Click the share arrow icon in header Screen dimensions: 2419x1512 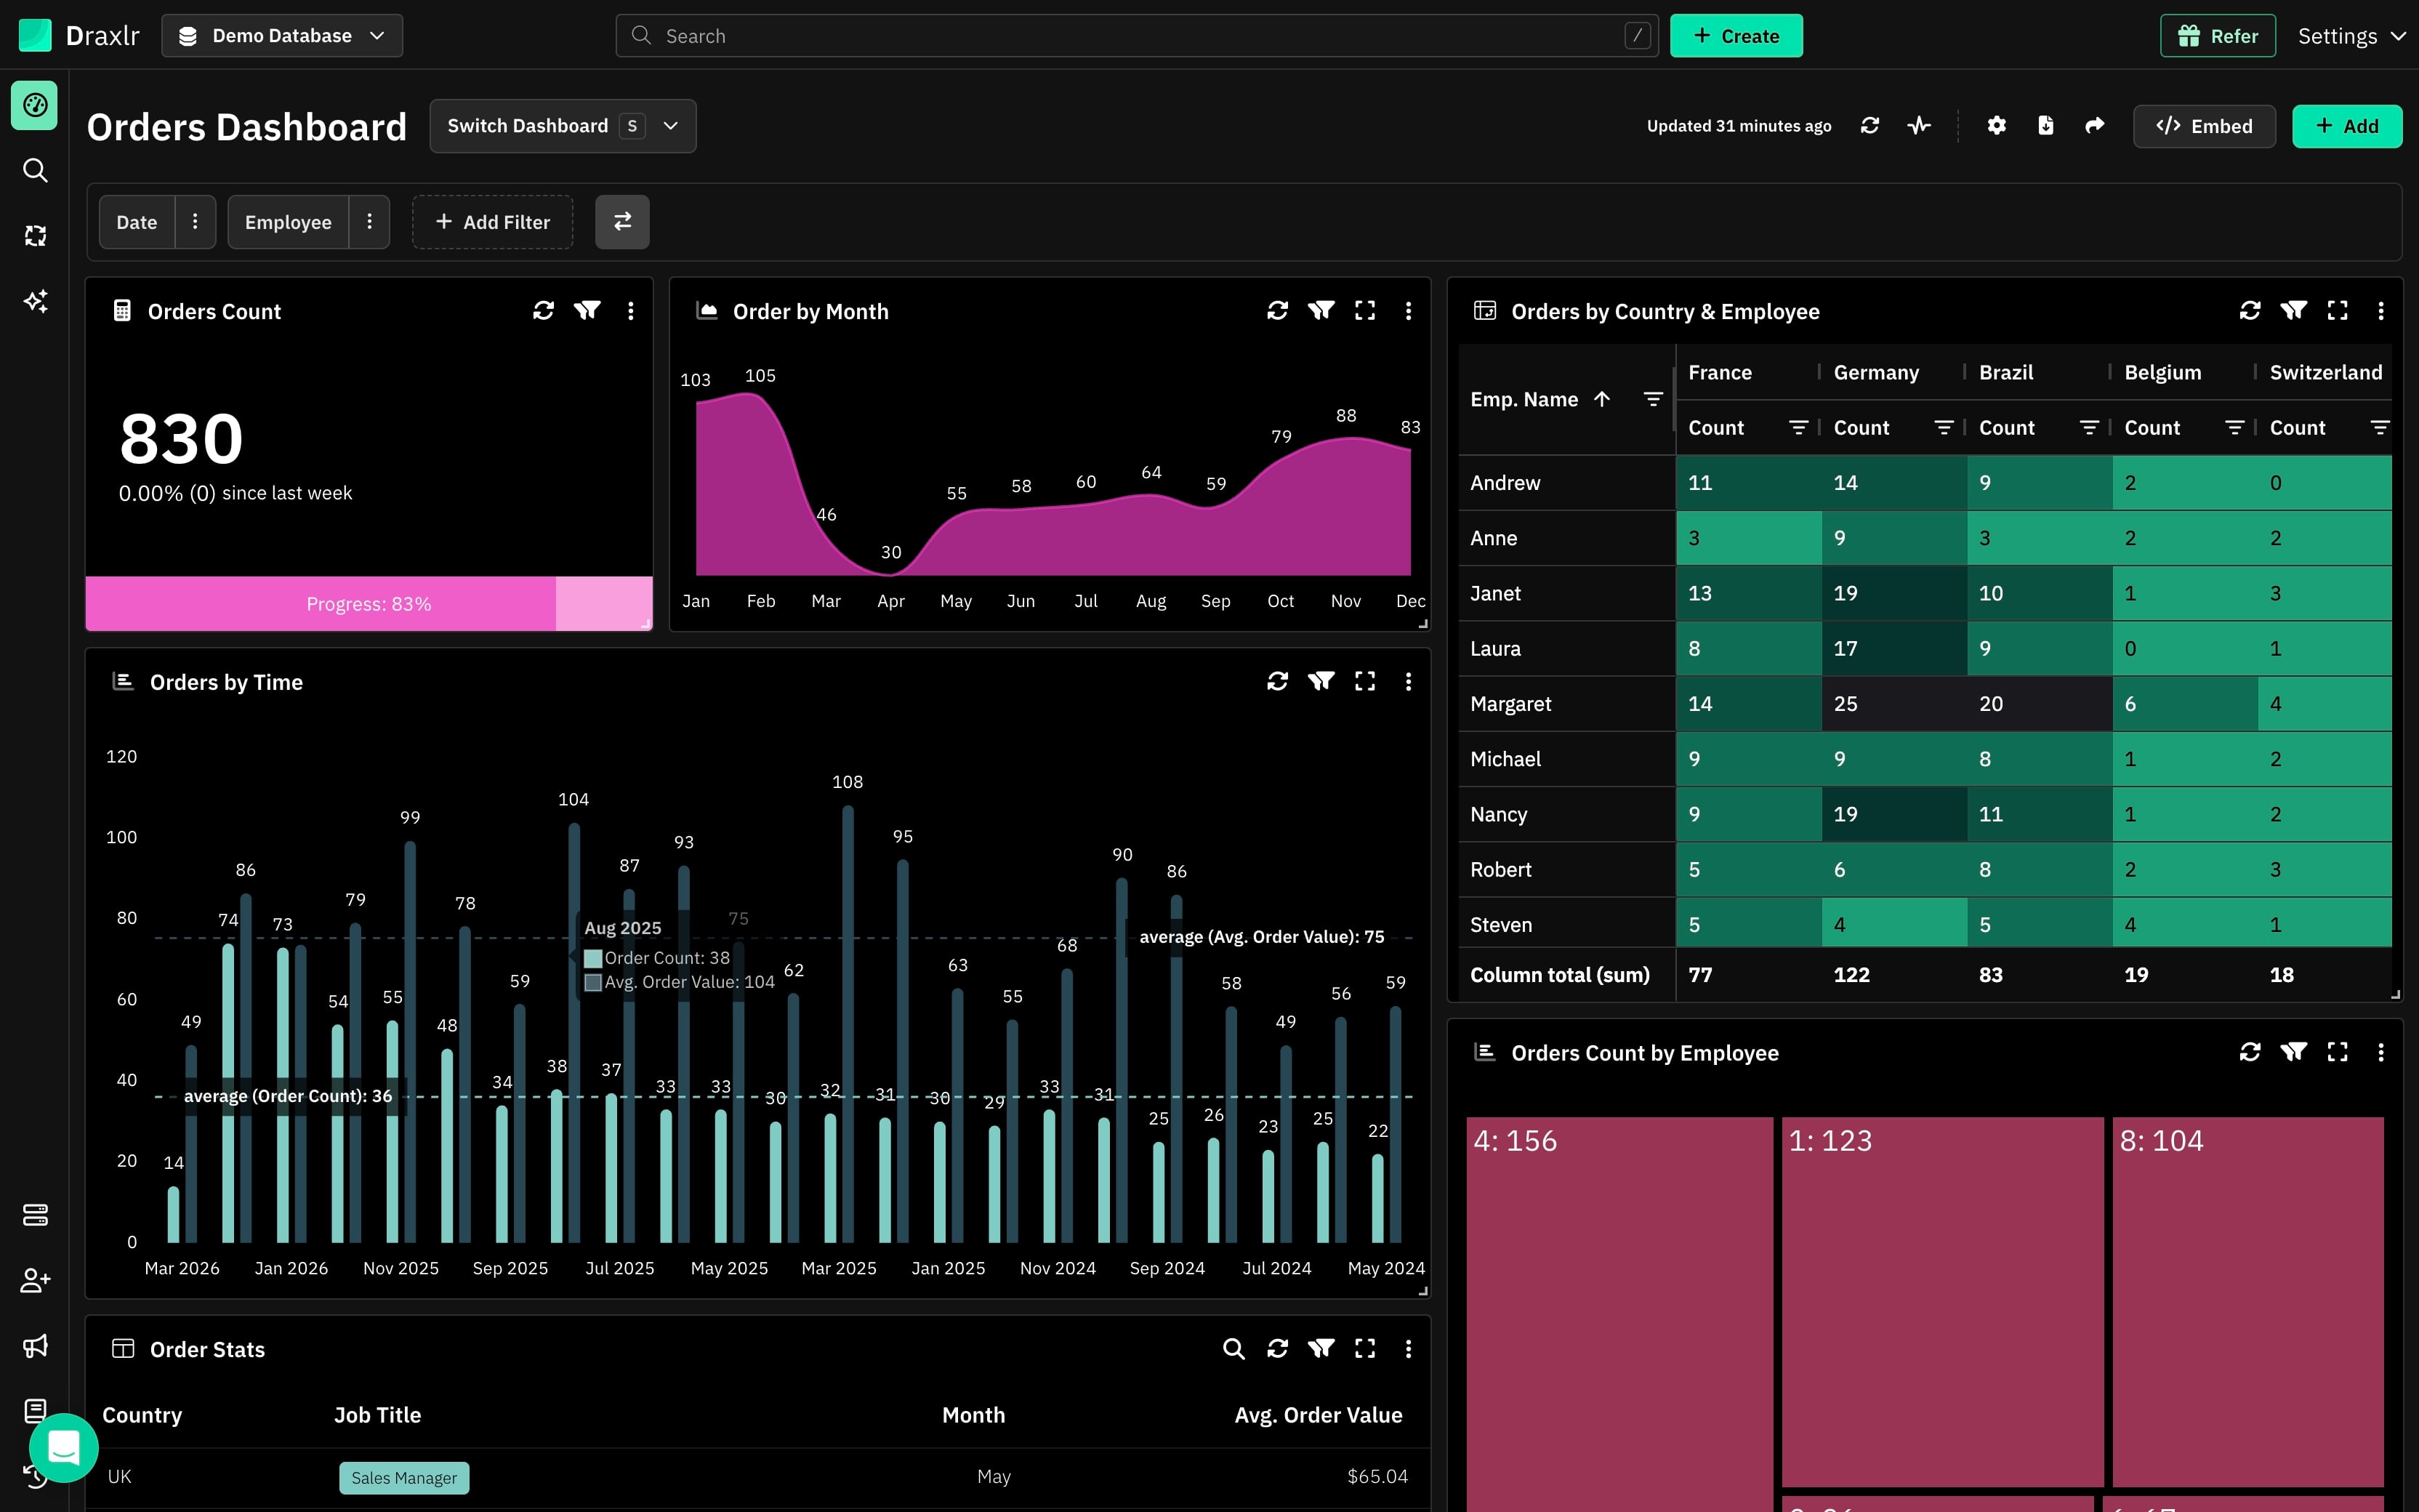[2094, 126]
